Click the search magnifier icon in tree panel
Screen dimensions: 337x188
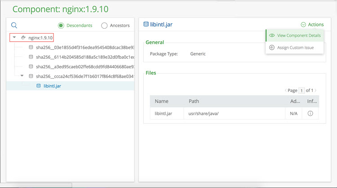14,26
